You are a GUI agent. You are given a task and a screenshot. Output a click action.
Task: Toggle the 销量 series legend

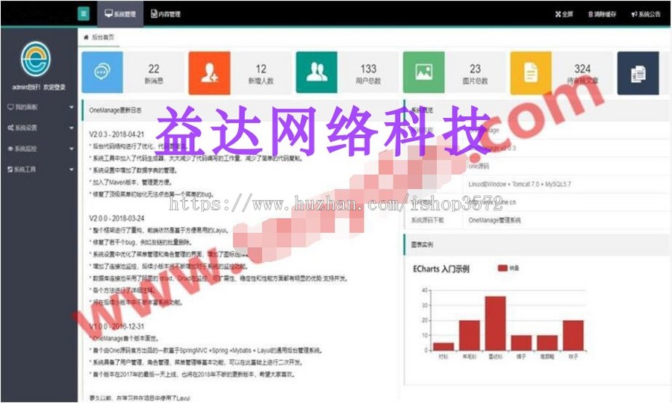pyautogui.click(x=508, y=268)
